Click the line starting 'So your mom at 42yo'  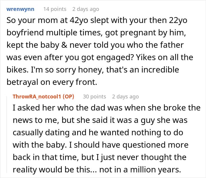(x=97, y=21)
